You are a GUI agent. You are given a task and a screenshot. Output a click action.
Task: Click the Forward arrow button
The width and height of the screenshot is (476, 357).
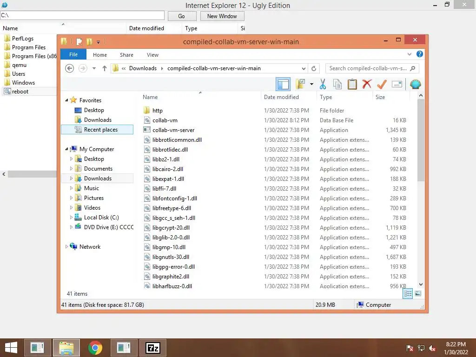83,68
